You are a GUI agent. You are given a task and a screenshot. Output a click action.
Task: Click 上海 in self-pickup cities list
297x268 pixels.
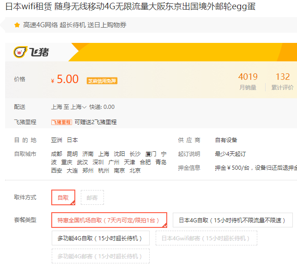point(103,154)
